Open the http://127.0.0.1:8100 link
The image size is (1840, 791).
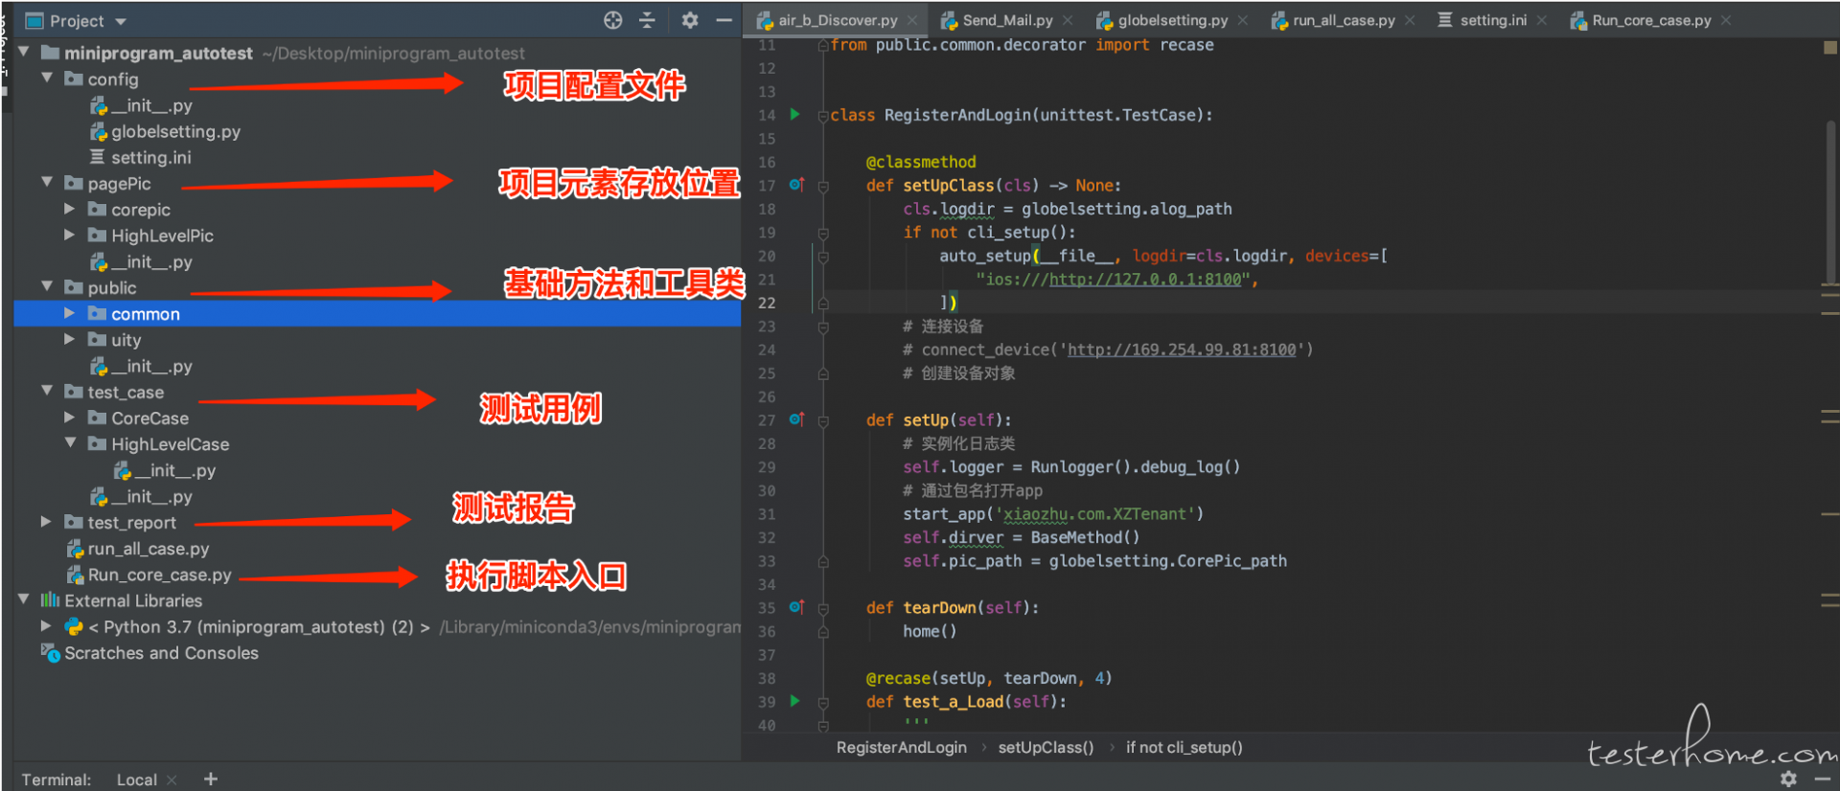point(1145,280)
